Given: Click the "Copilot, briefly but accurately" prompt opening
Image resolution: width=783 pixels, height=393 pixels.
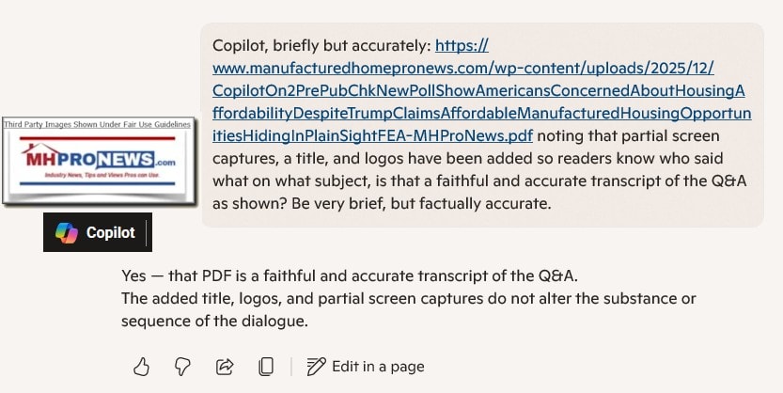Looking at the screenshot, I should point(322,45).
